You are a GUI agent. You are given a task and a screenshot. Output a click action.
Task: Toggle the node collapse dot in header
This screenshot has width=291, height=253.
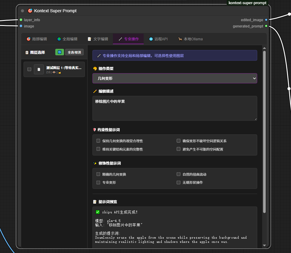click(22, 11)
